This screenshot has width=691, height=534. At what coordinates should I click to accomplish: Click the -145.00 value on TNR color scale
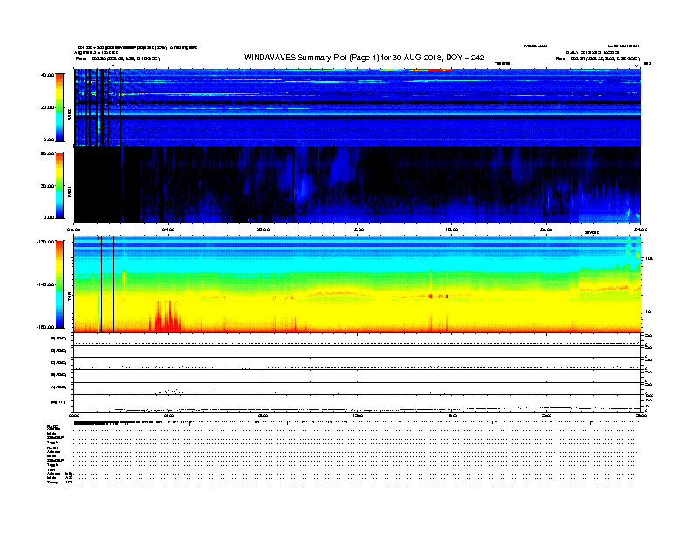(45, 284)
